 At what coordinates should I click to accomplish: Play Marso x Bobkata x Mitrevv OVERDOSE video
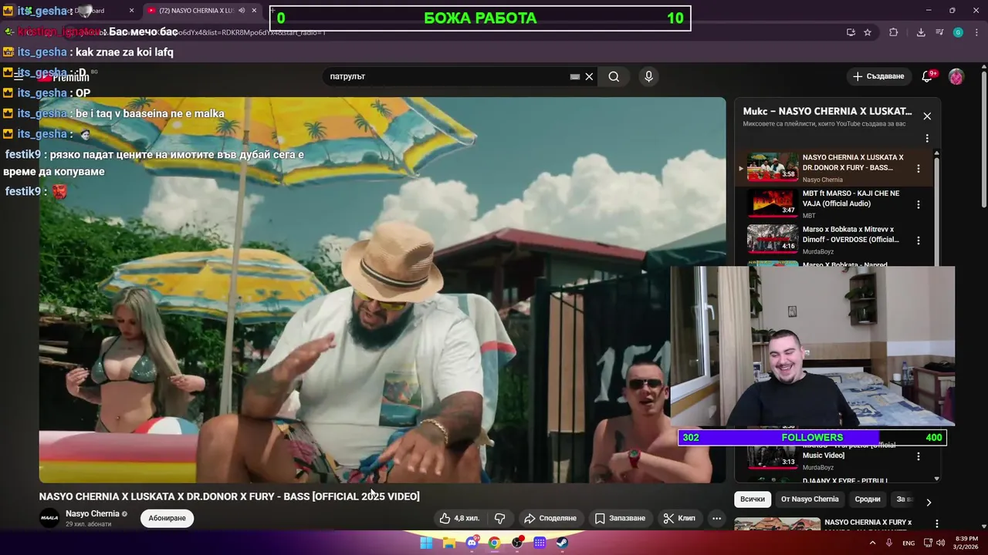click(x=840, y=239)
